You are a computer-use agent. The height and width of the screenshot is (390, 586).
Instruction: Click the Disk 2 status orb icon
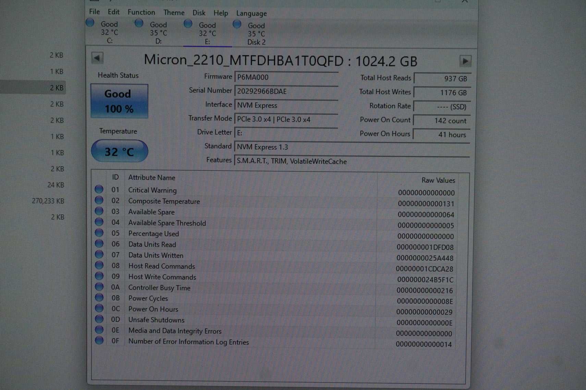tap(237, 24)
